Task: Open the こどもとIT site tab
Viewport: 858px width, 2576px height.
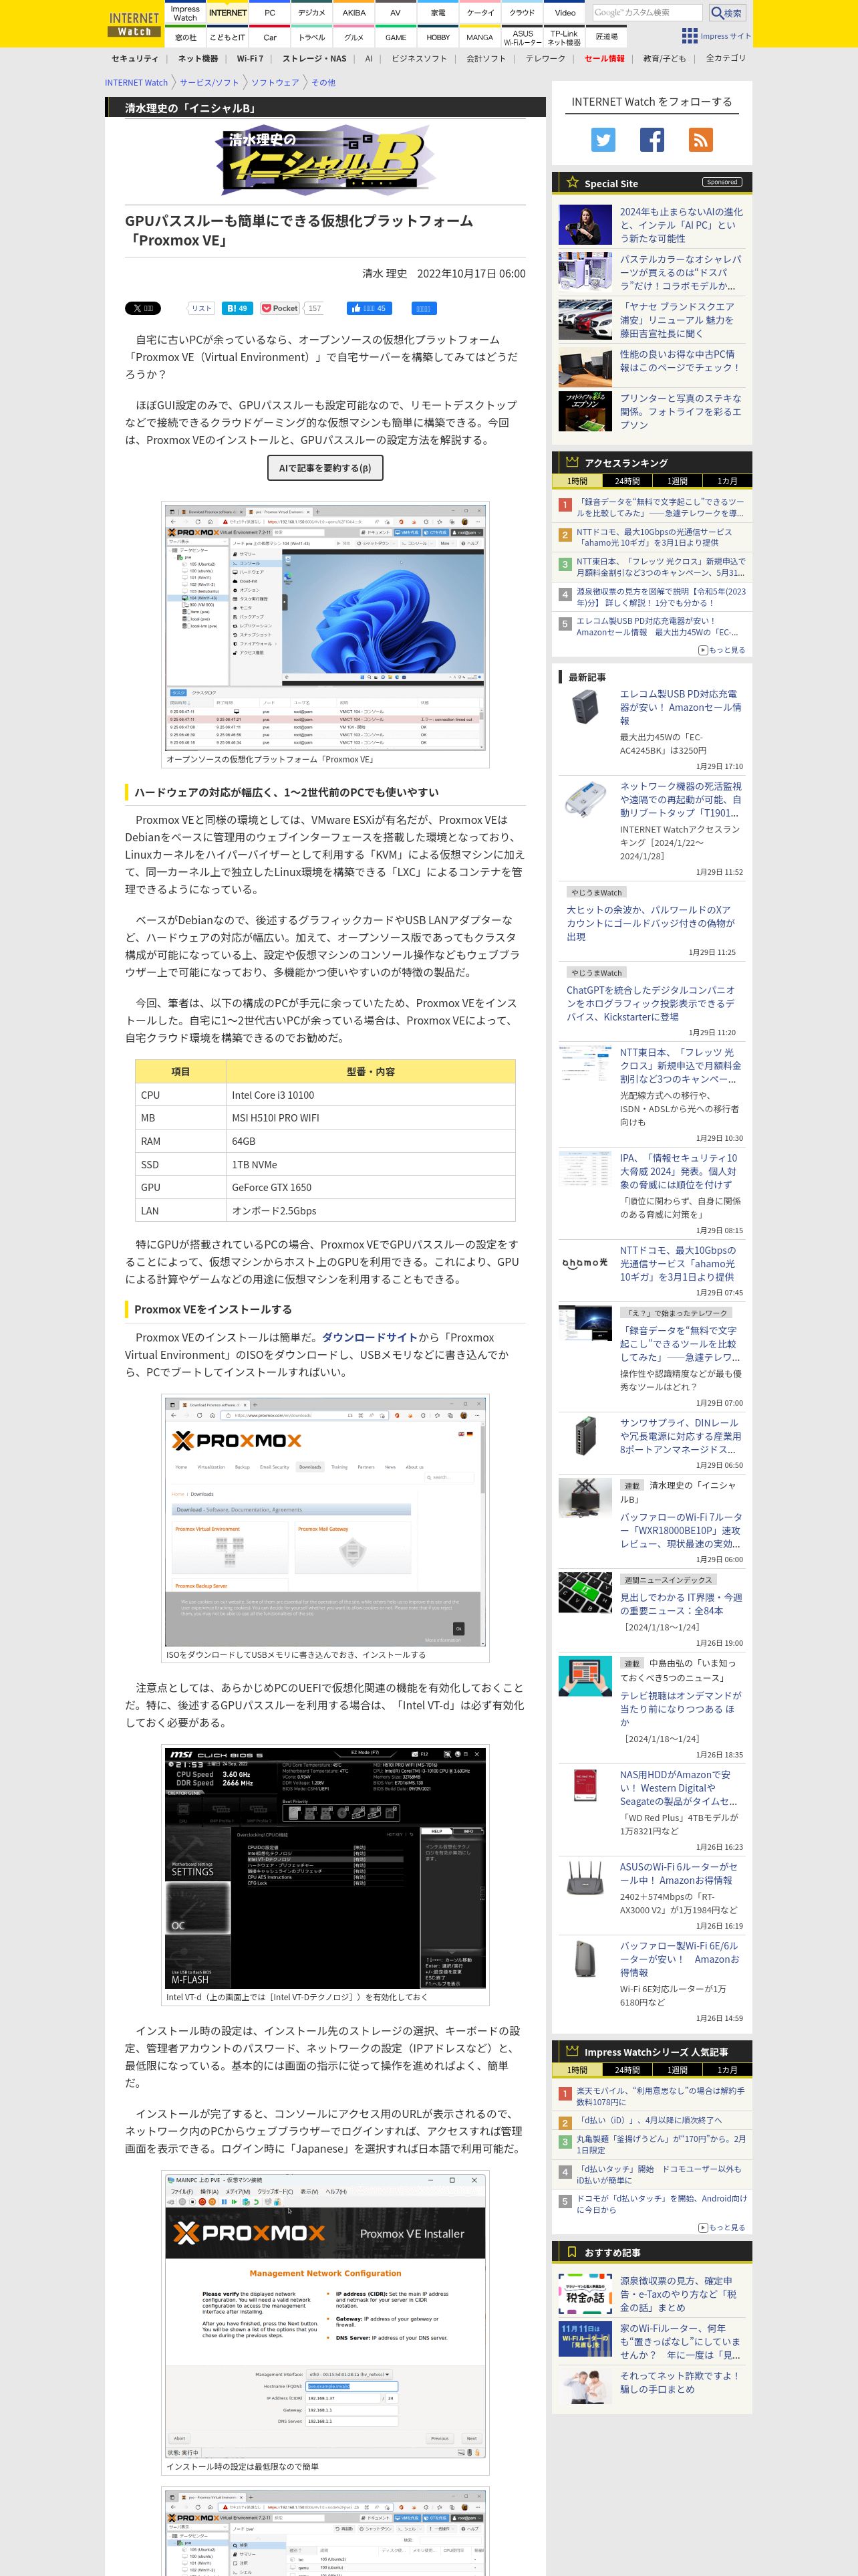Action: point(228,37)
